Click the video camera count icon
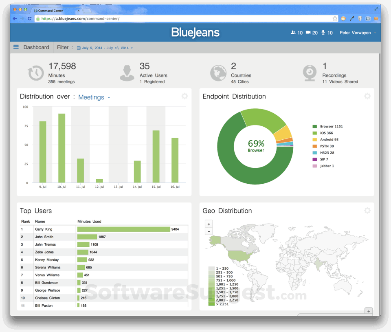This screenshot has height=332, width=391. [x=308, y=33]
